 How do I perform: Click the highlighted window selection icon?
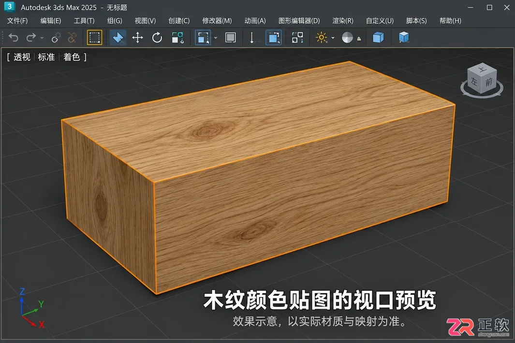coord(203,37)
